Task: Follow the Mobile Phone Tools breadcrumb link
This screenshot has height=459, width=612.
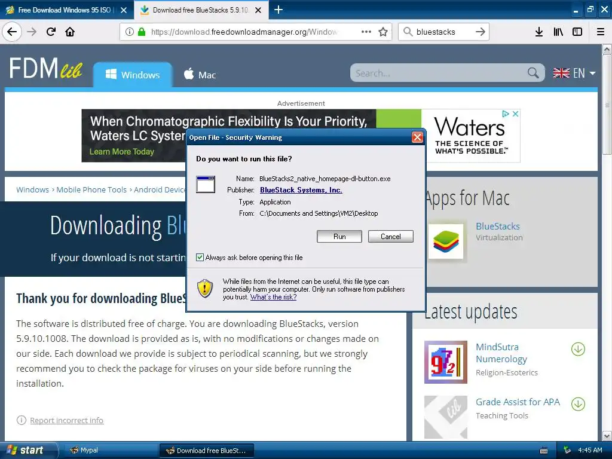Action: pyautogui.click(x=91, y=189)
